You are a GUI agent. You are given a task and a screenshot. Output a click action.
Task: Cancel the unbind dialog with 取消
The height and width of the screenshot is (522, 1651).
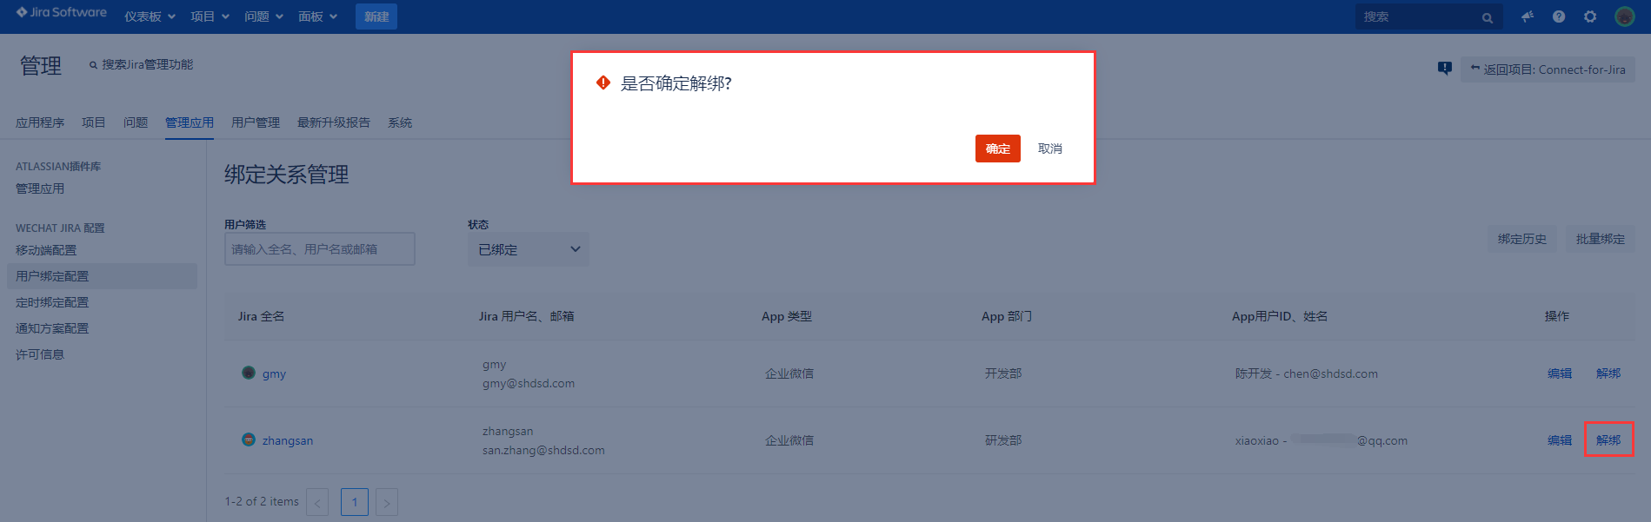1049,149
